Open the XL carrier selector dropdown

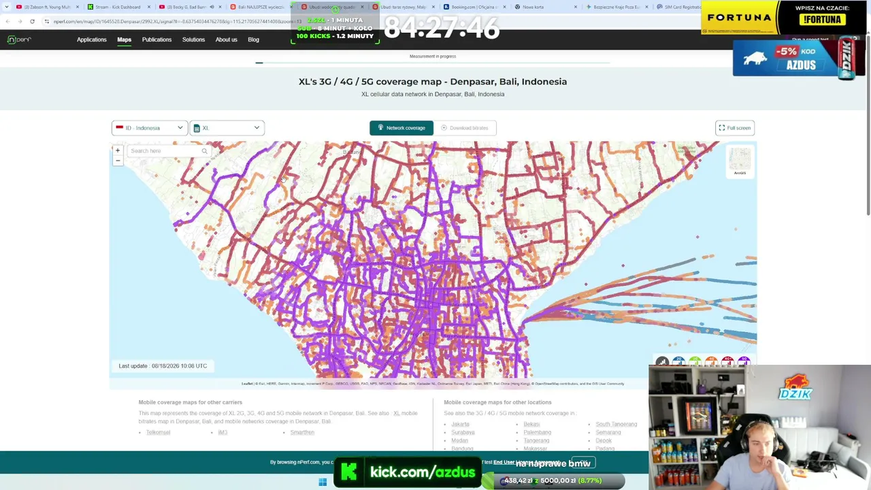point(227,128)
